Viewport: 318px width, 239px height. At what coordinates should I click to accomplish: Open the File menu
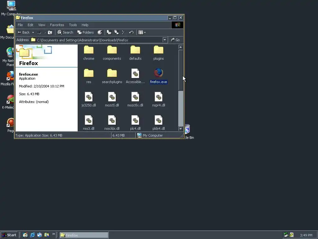20,25
